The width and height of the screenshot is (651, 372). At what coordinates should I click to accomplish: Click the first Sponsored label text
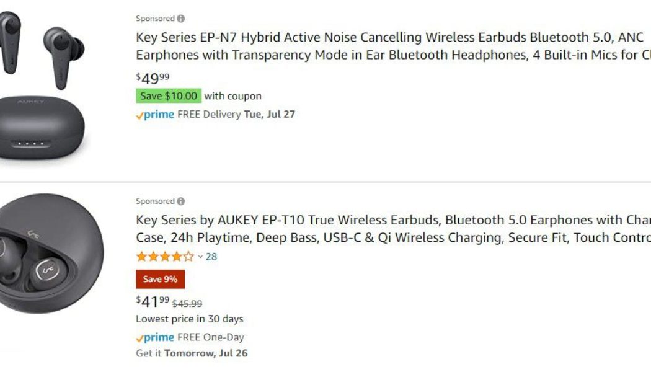tap(154, 18)
